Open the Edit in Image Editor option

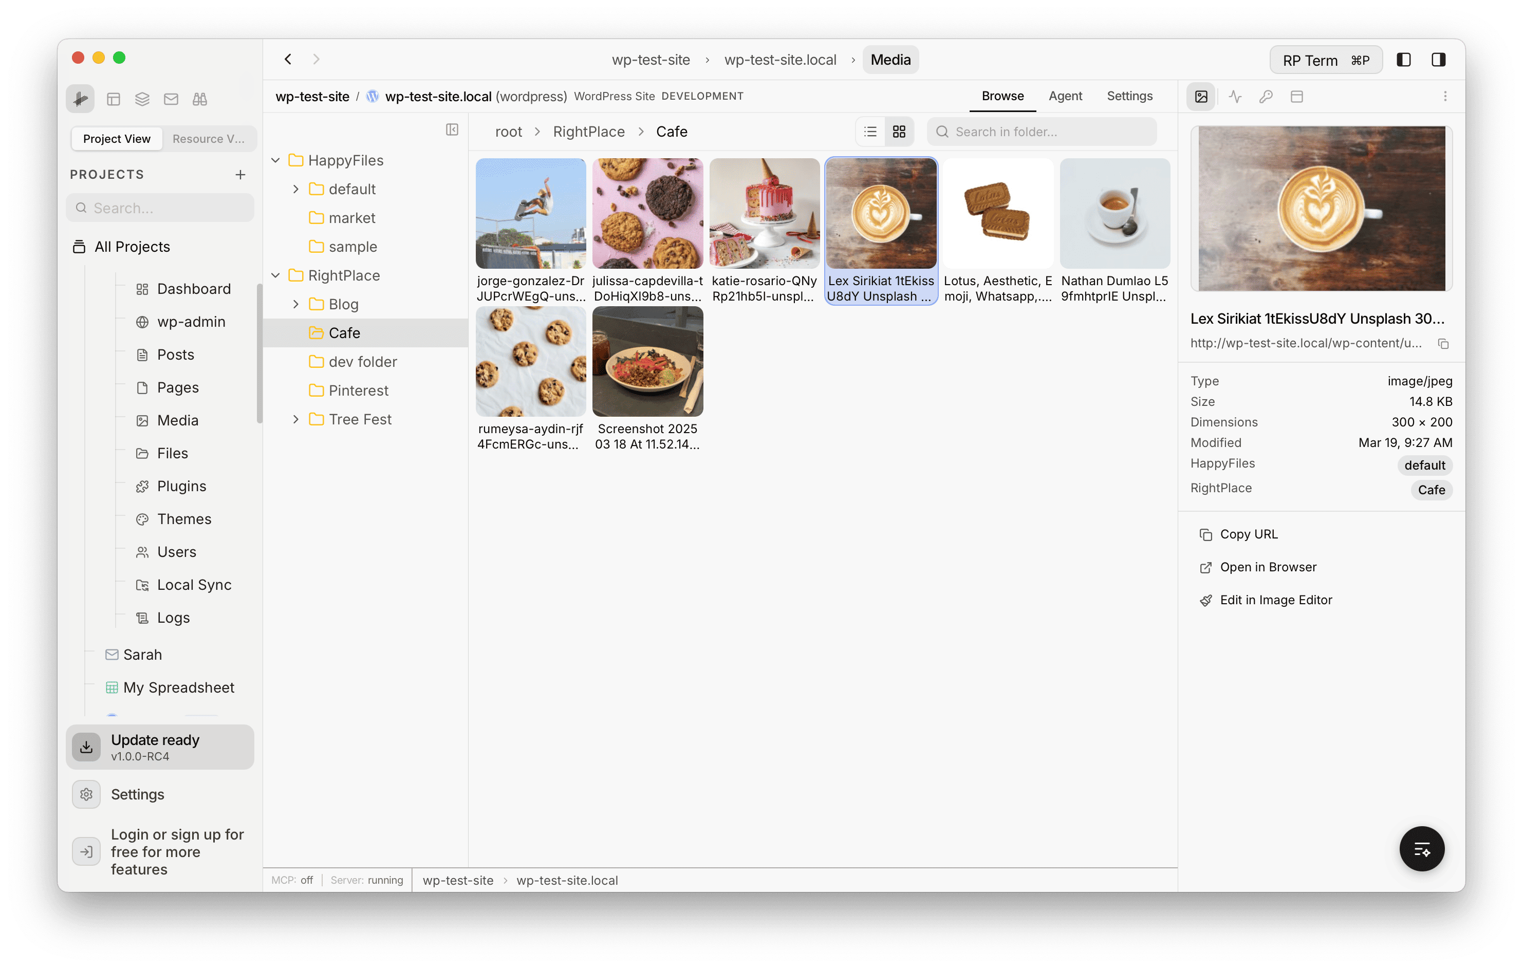(x=1276, y=600)
